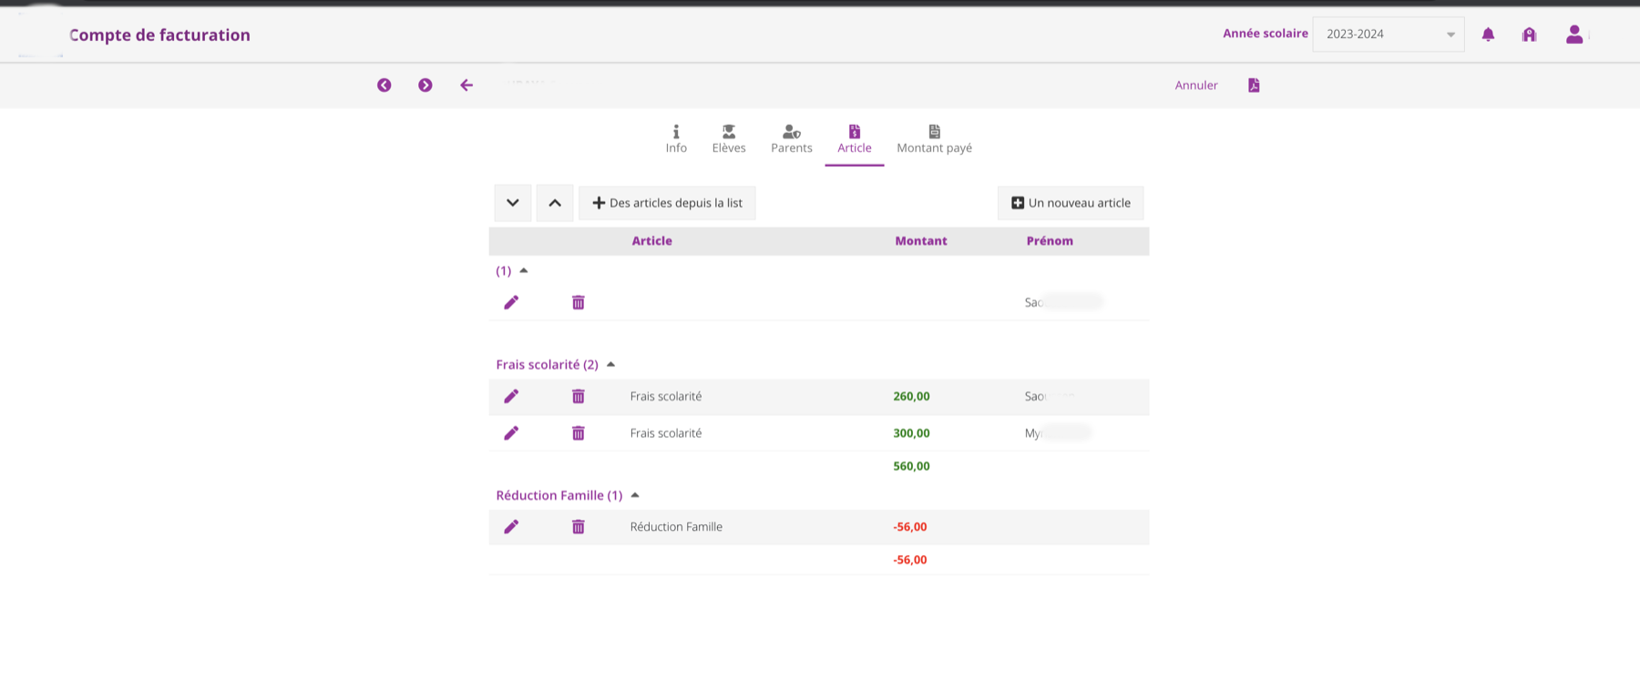Click Des articles depuis la list button

pyautogui.click(x=667, y=203)
